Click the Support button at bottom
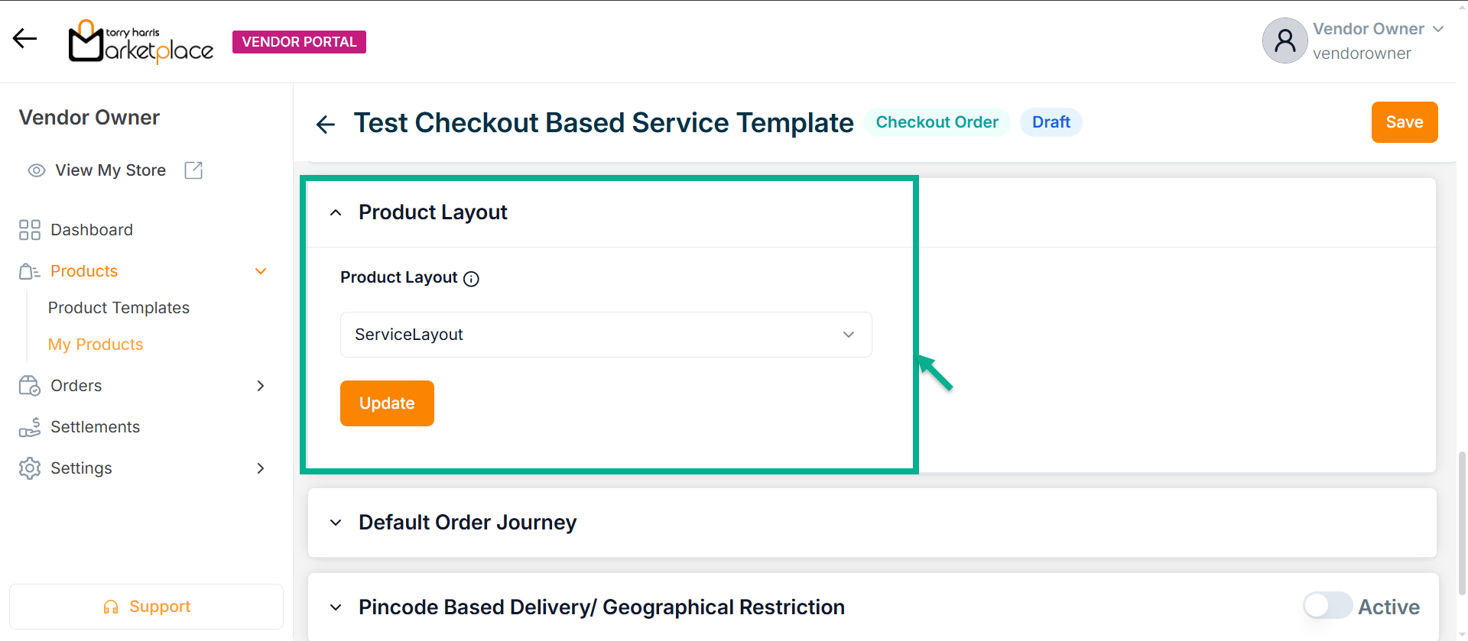Screen dimensions: 1468x641 pos(146,607)
